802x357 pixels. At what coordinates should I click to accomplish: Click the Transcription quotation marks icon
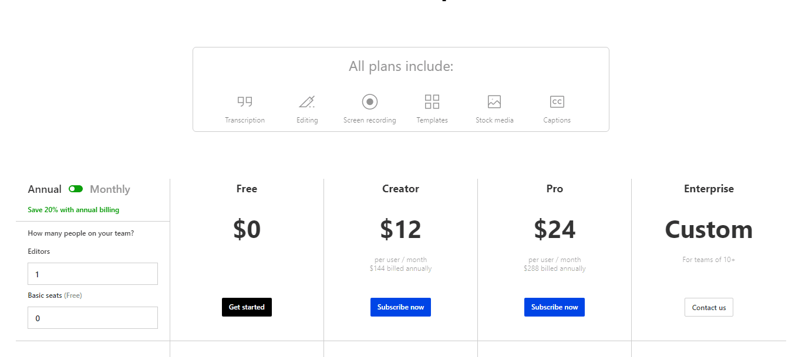245,101
